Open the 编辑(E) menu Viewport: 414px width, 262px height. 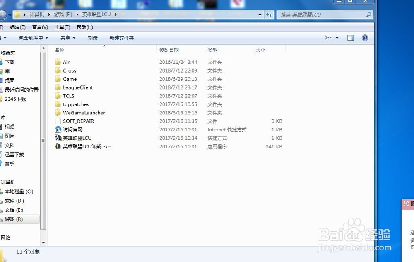point(18,27)
